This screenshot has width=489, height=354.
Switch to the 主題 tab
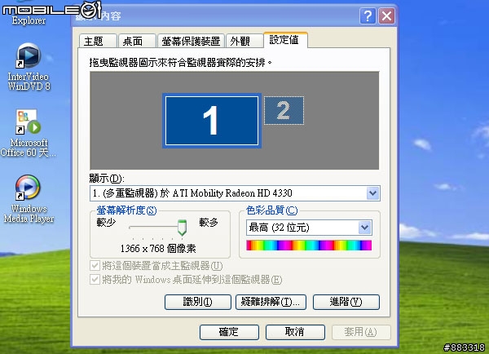pyautogui.click(x=98, y=41)
